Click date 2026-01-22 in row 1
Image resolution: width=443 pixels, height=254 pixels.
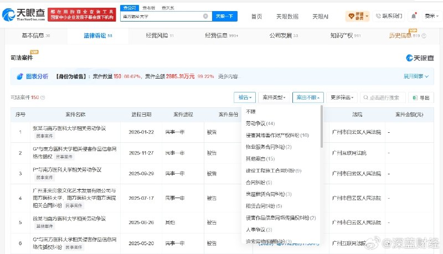pyautogui.click(x=141, y=132)
